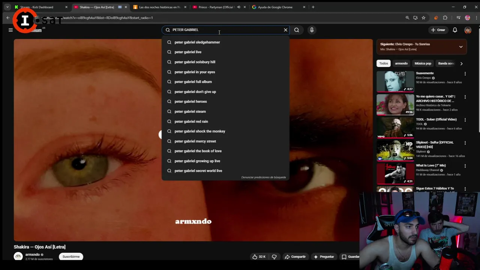Select peter gabriel secret world live
Viewport: 480px width, 270px height.
(225, 171)
